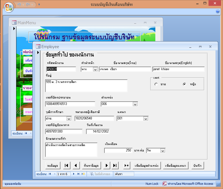
Task: Click the national ID field 1006489516513
Action: (x=70, y=104)
